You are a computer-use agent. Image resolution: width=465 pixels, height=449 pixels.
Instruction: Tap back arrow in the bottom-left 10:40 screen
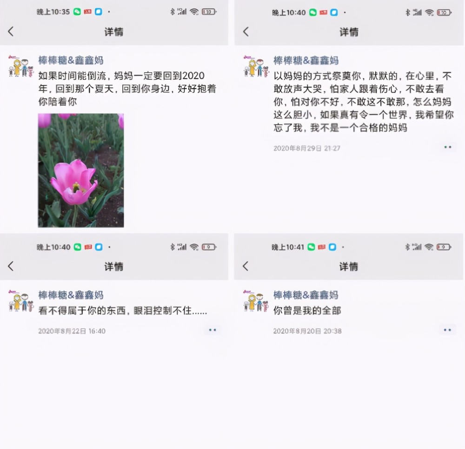point(11,266)
